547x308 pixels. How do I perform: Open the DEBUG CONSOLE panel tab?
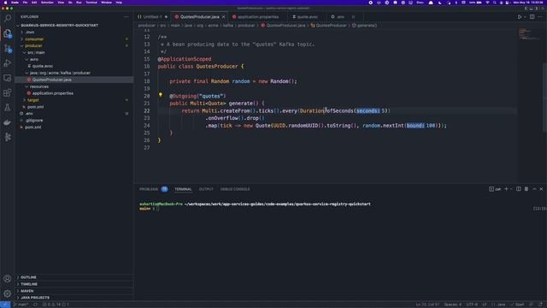[235, 189]
